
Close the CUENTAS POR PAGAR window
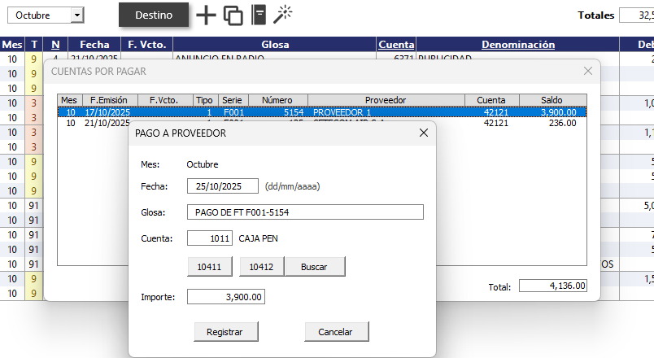point(587,71)
